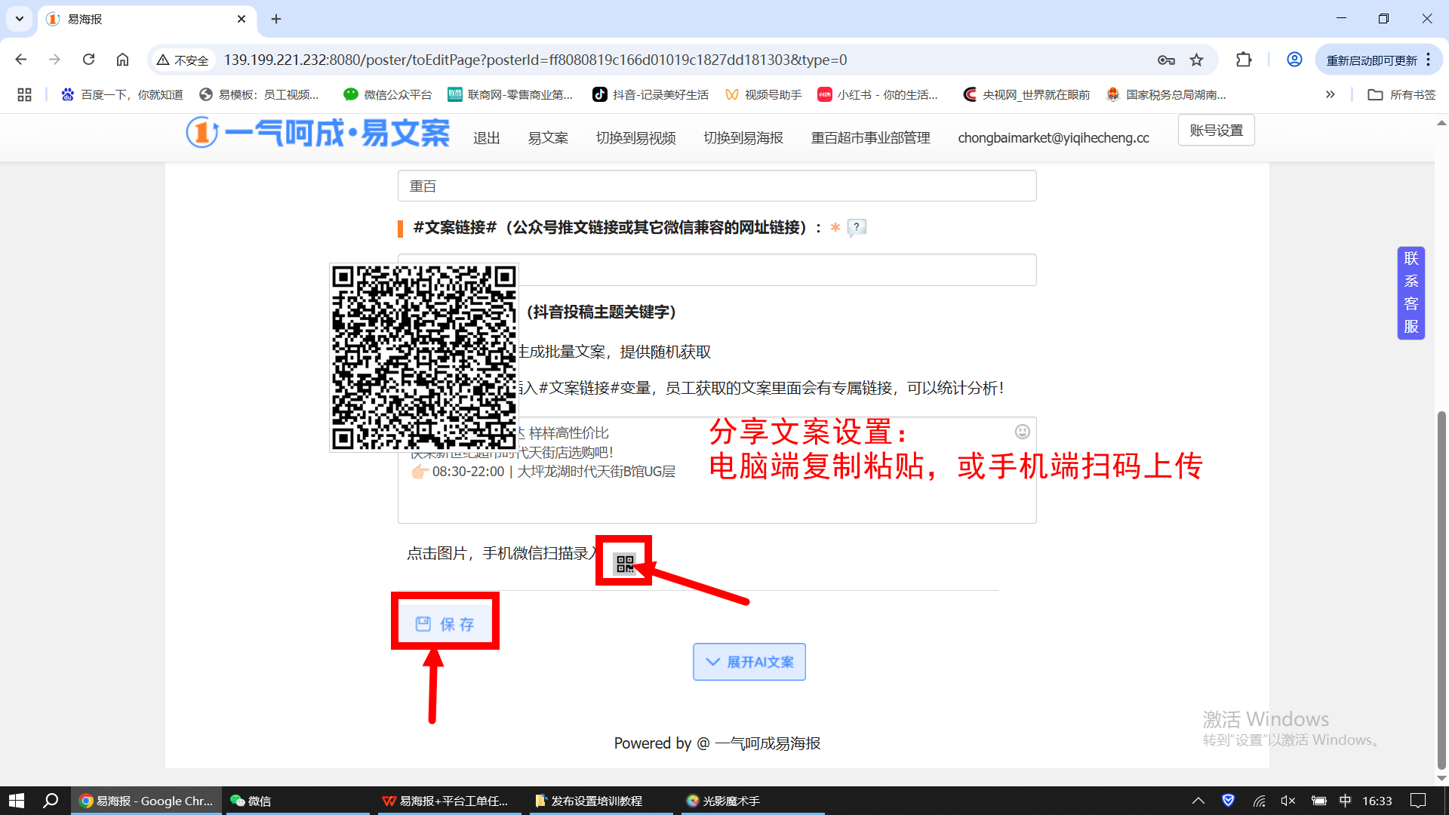The width and height of the screenshot is (1449, 815).
Task: Focus the input field containing 重百
Action: pos(717,186)
